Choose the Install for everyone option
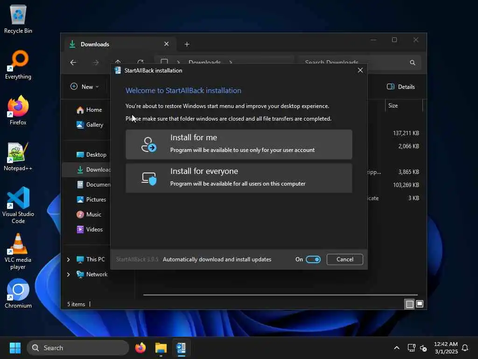The width and height of the screenshot is (478, 359). point(239,178)
